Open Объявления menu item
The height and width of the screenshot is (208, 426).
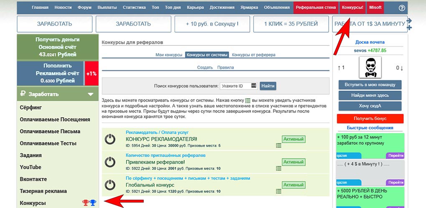277,7
